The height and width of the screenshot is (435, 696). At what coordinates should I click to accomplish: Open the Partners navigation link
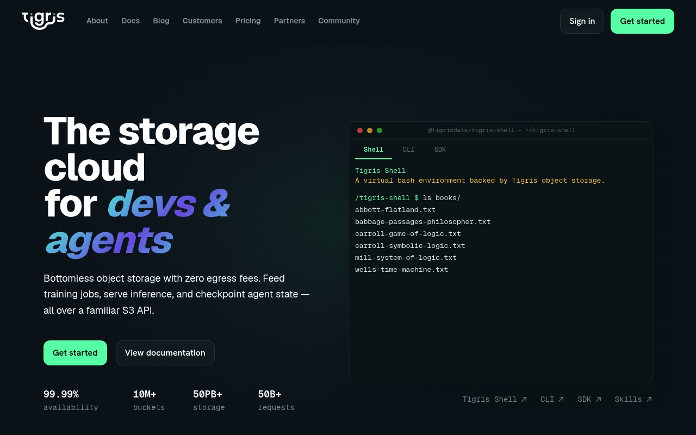click(289, 21)
